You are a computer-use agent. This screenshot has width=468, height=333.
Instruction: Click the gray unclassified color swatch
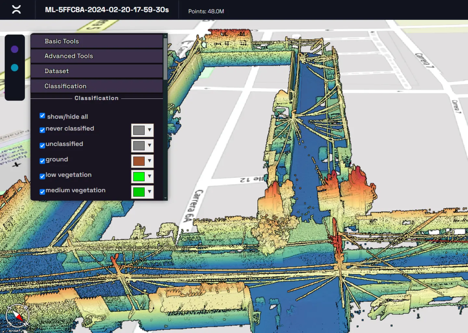(x=139, y=146)
